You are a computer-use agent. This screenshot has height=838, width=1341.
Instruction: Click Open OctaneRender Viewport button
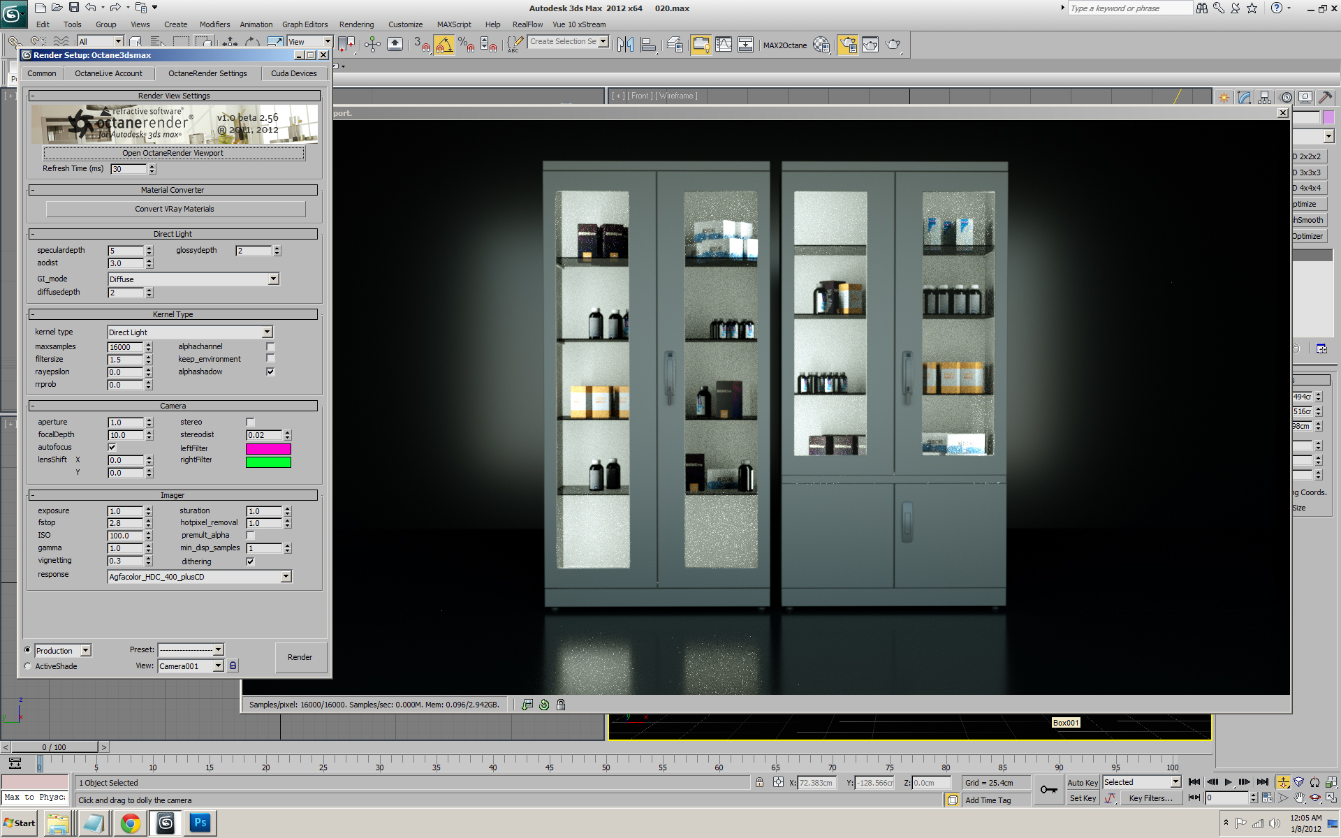(x=173, y=153)
